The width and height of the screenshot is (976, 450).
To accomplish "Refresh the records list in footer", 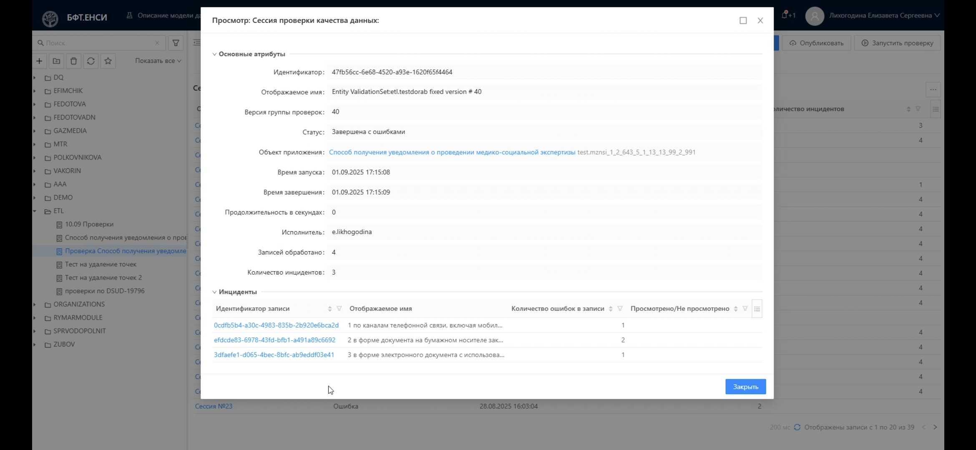I will (x=797, y=427).
